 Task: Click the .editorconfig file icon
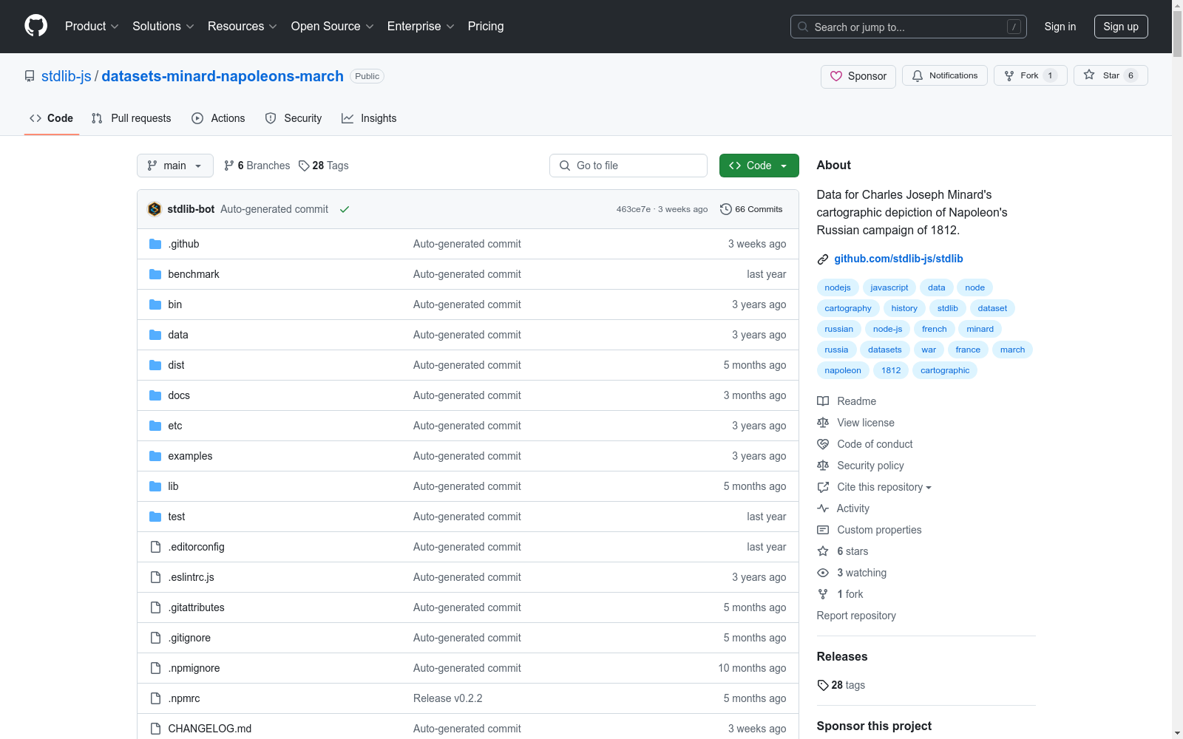155,547
